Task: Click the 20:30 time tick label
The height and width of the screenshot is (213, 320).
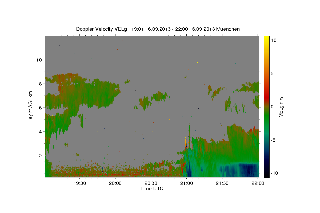Action: 151,183
